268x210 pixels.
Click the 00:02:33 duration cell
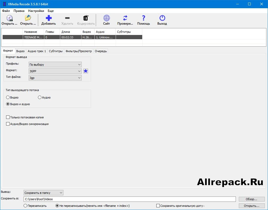(70, 37)
